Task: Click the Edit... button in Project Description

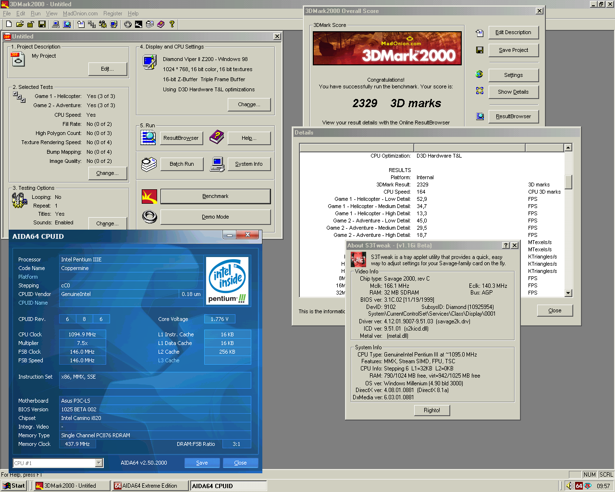Action: click(108, 69)
